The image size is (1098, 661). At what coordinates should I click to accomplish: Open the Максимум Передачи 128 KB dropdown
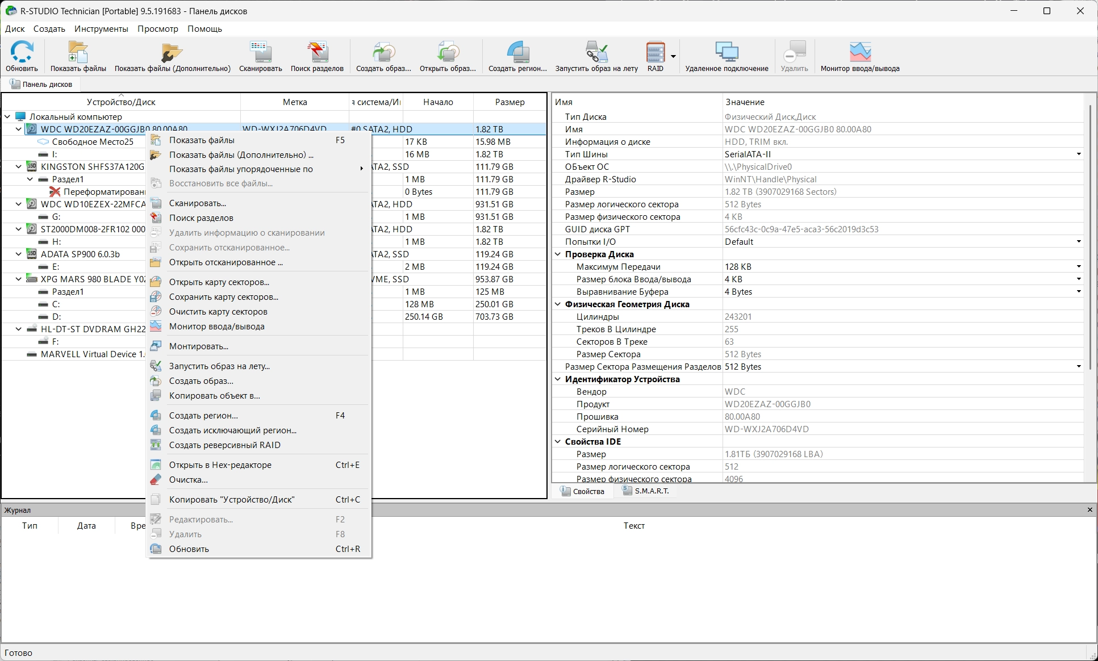click(1078, 266)
